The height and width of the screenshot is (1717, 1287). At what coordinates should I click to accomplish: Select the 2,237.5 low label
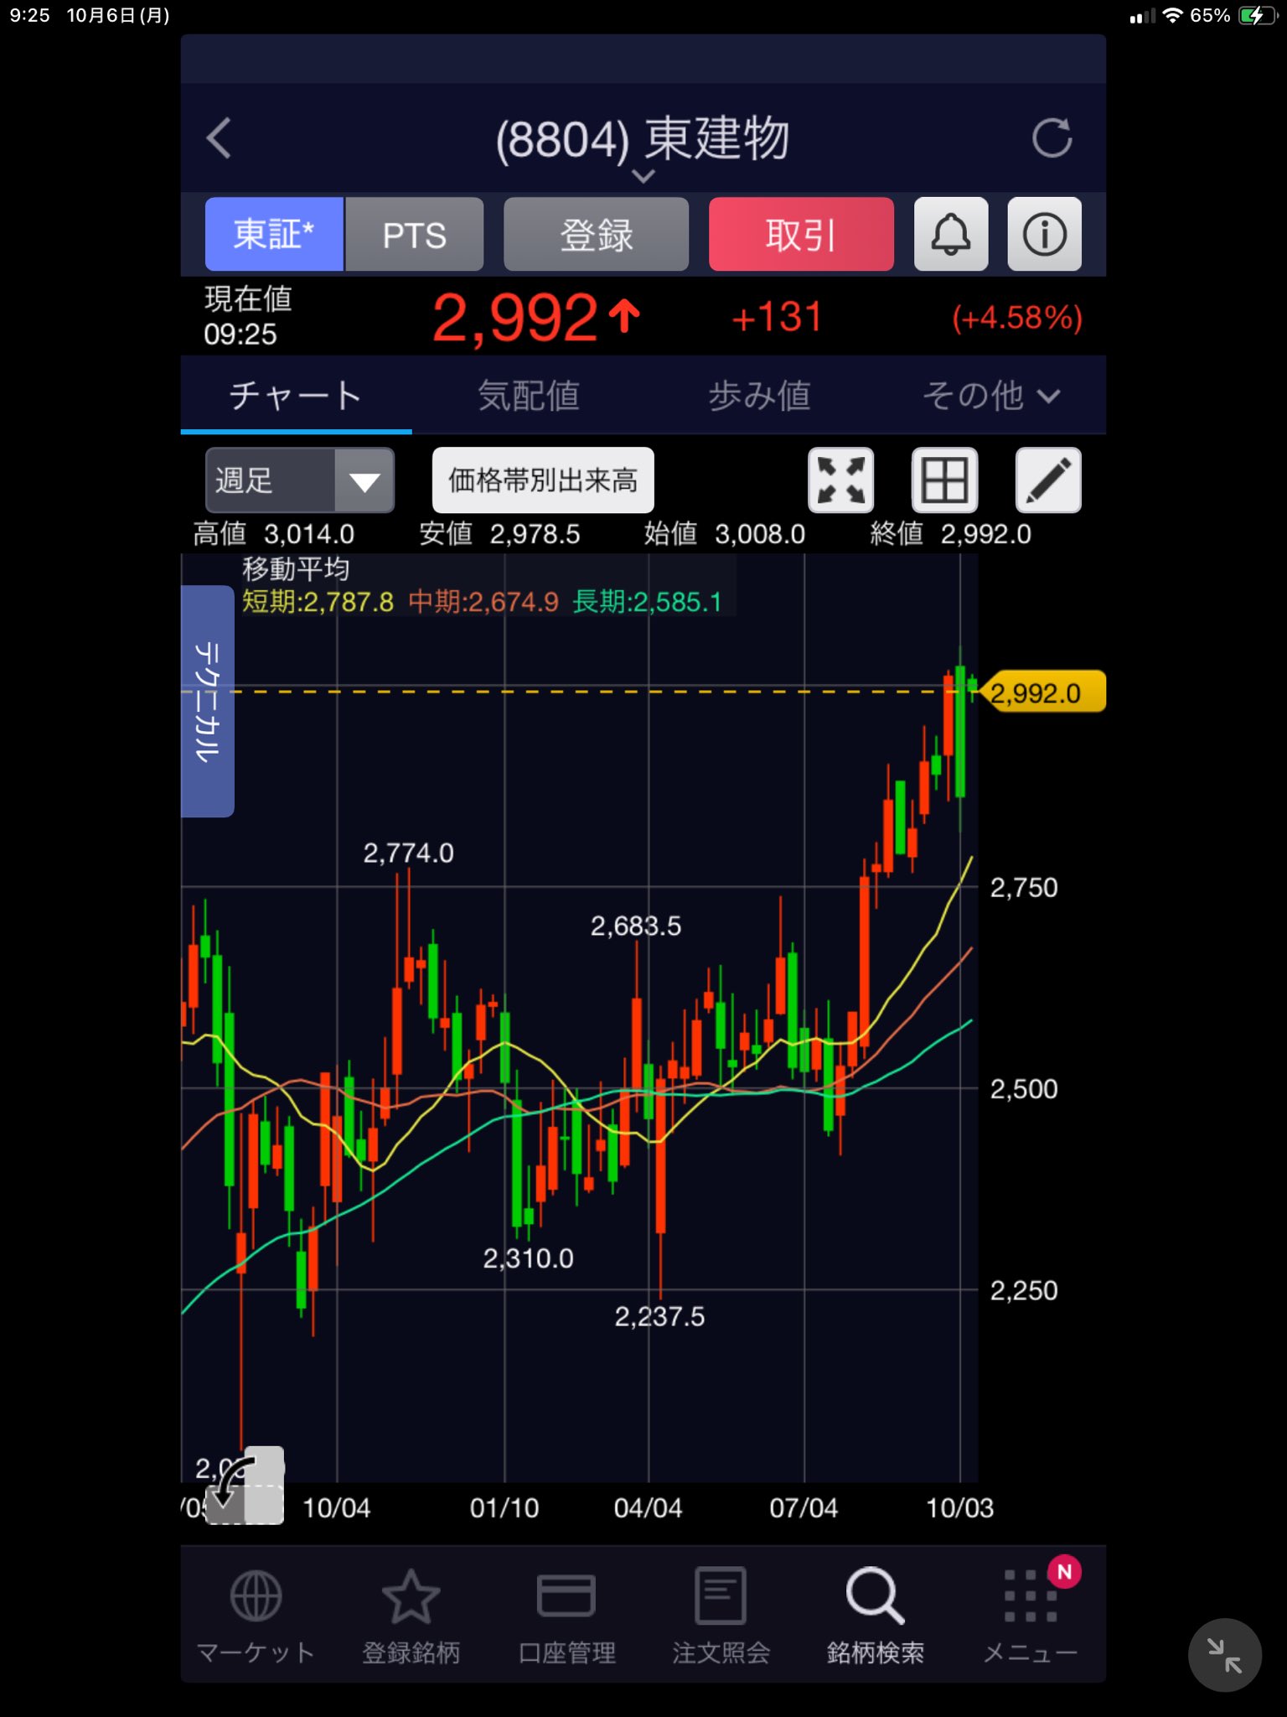click(659, 1316)
